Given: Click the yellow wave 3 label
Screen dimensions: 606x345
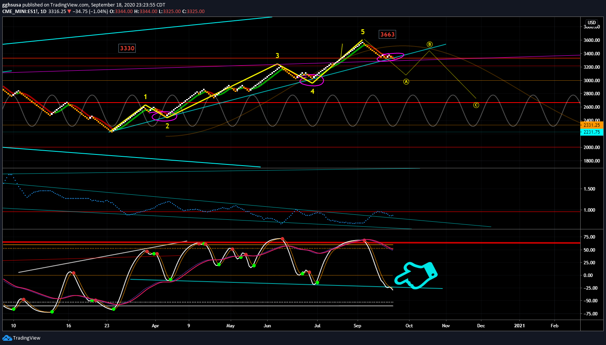Looking at the screenshot, I should pos(277,56).
